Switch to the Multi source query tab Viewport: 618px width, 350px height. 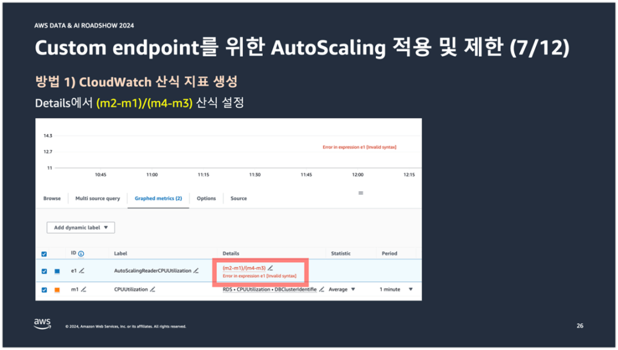(x=97, y=199)
